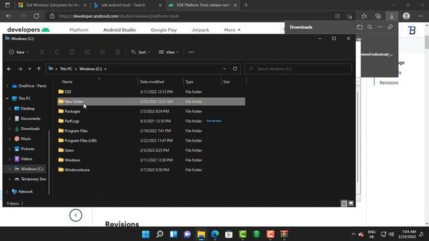Open the View dropdown

169,52
